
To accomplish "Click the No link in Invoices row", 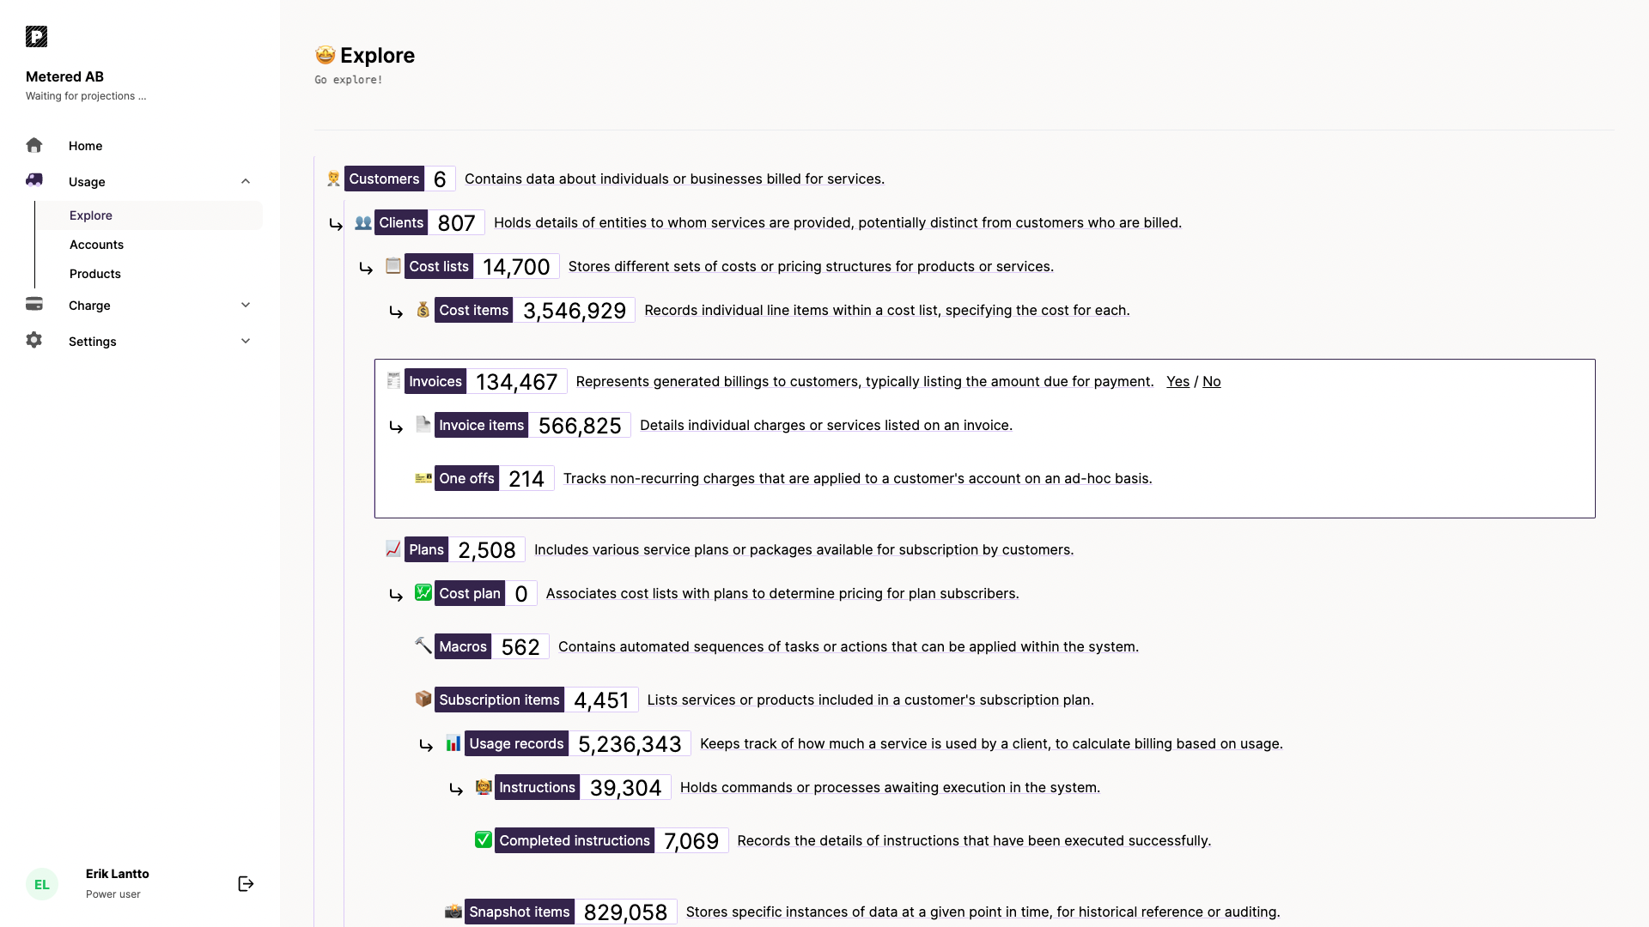I will point(1211,381).
